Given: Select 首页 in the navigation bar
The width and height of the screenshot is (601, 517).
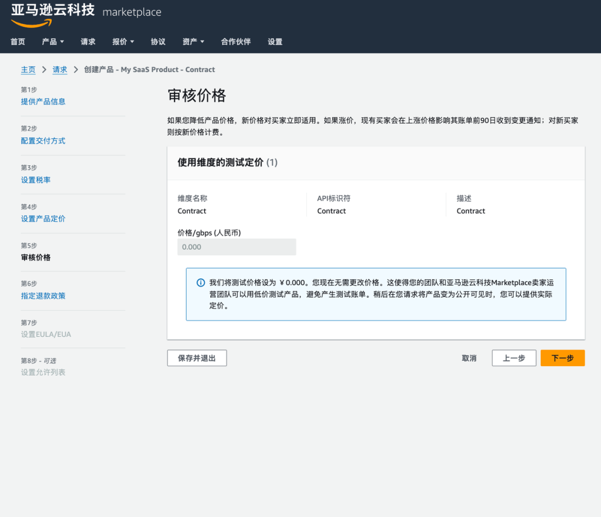Looking at the screenshot, I should pos(17,41).
